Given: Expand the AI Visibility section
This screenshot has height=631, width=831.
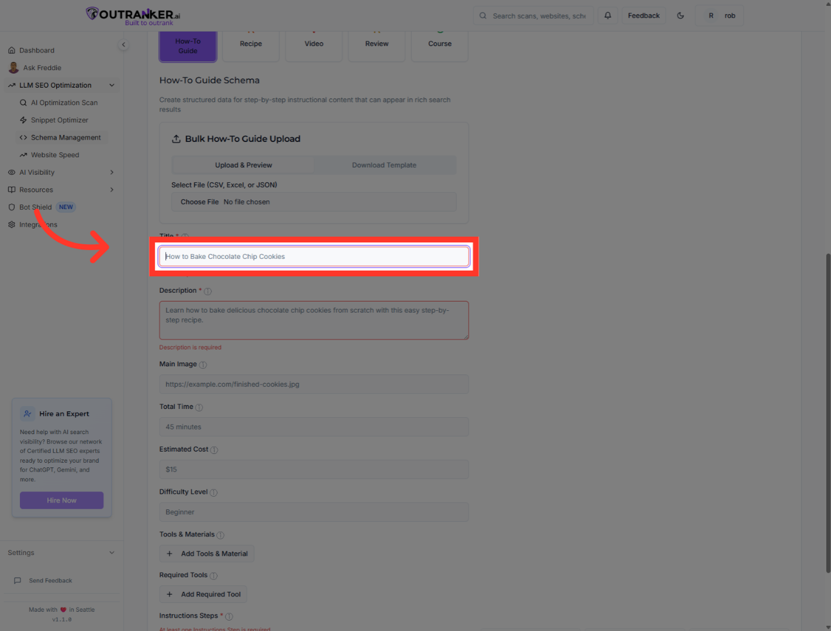Looking at the screenshot, I should tap(61, 172).
